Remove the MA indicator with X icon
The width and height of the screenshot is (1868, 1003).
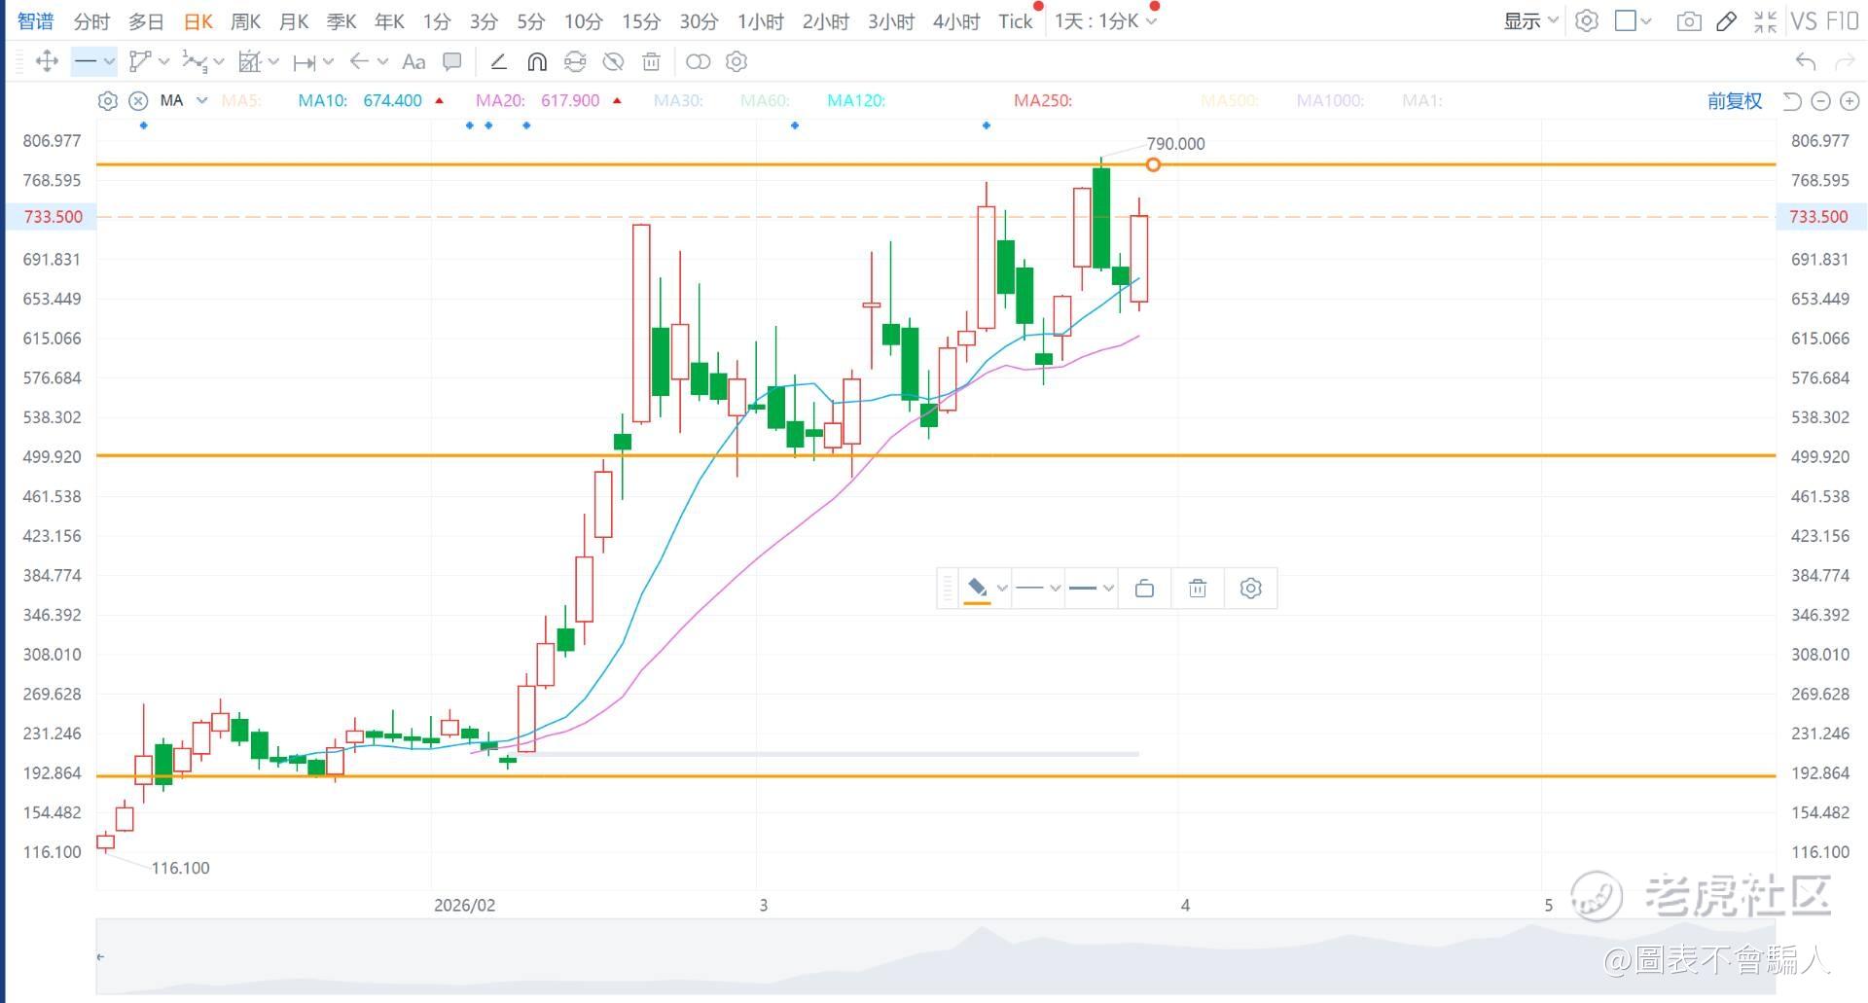tap(138, 100)
